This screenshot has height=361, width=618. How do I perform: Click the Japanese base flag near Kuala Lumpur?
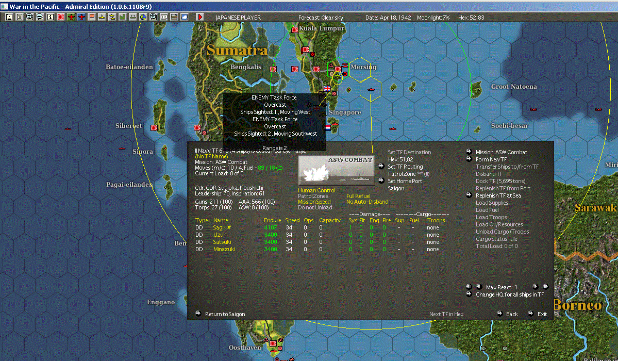[x=294, y=29]
